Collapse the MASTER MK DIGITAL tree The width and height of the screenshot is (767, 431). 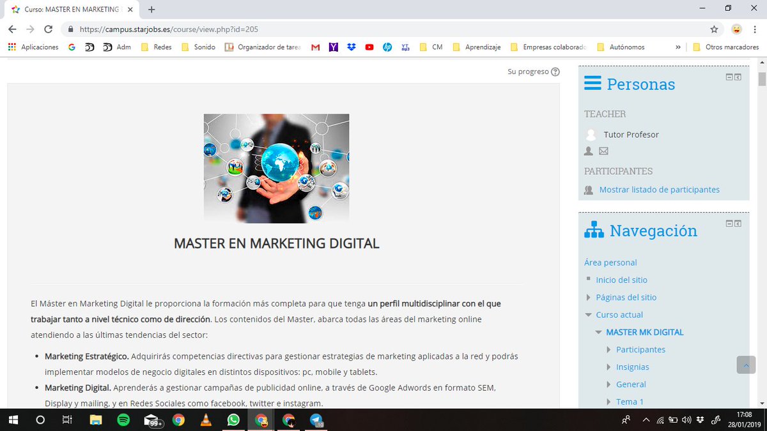click(x=598, y=331)
